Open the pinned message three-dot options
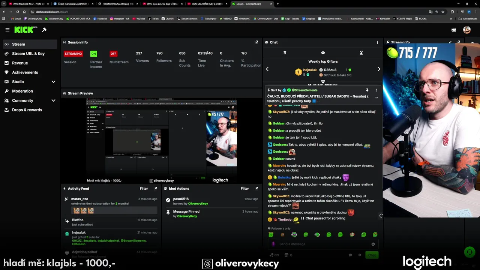 pyautogui.click(x=376, y=90)
